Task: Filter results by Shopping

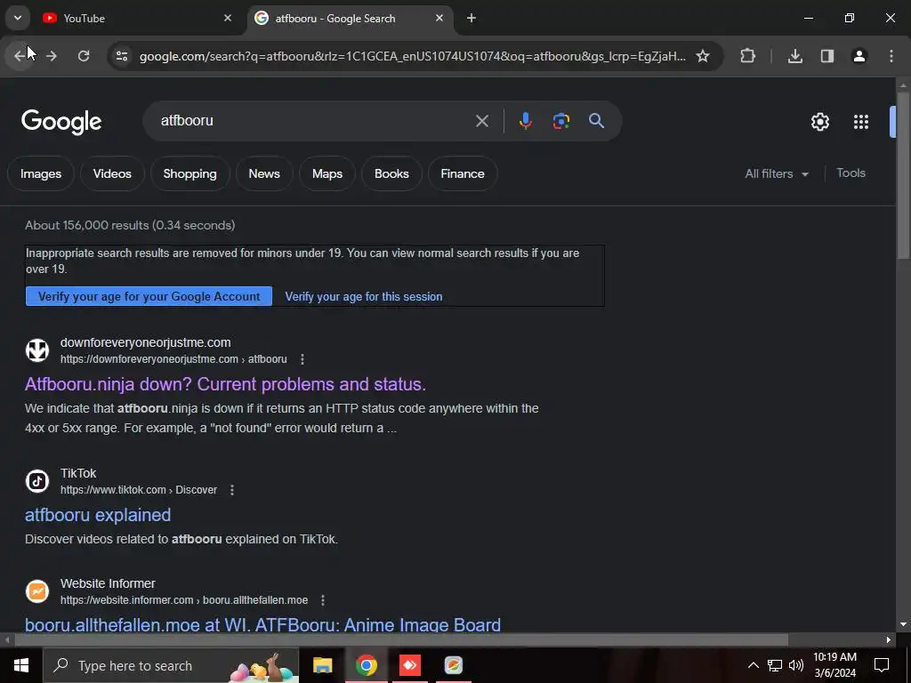Action: pyautogui.click(x=190, y=173)
